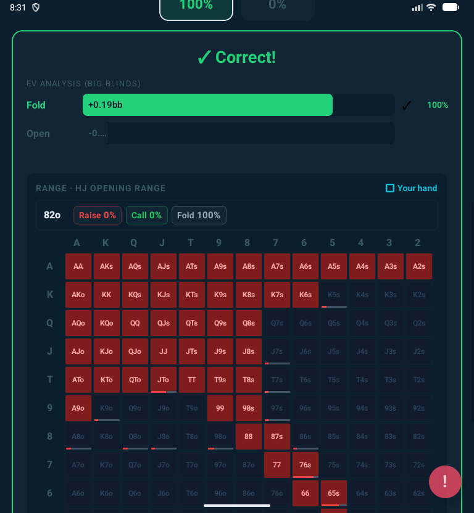This screenshot has width=474, height=513.
Task: Select the Raise 0% action chip
Action: click(x=98, y=215)
